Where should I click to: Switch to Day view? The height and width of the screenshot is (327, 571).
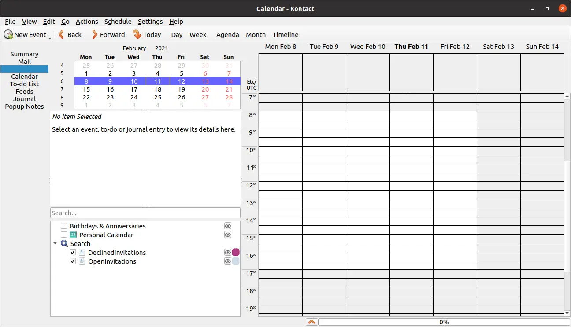coord(177,34)
